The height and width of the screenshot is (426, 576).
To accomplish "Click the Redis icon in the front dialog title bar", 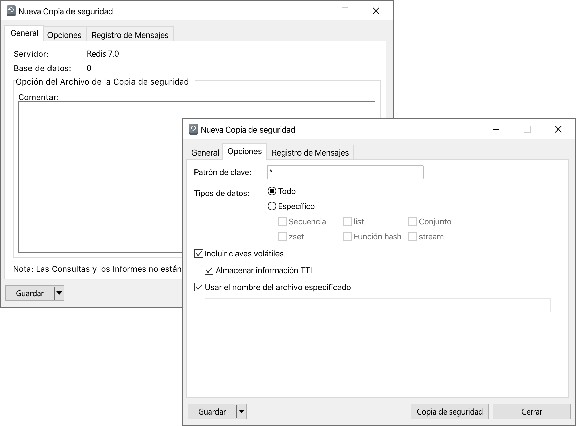I will click(x=193, y=129).
